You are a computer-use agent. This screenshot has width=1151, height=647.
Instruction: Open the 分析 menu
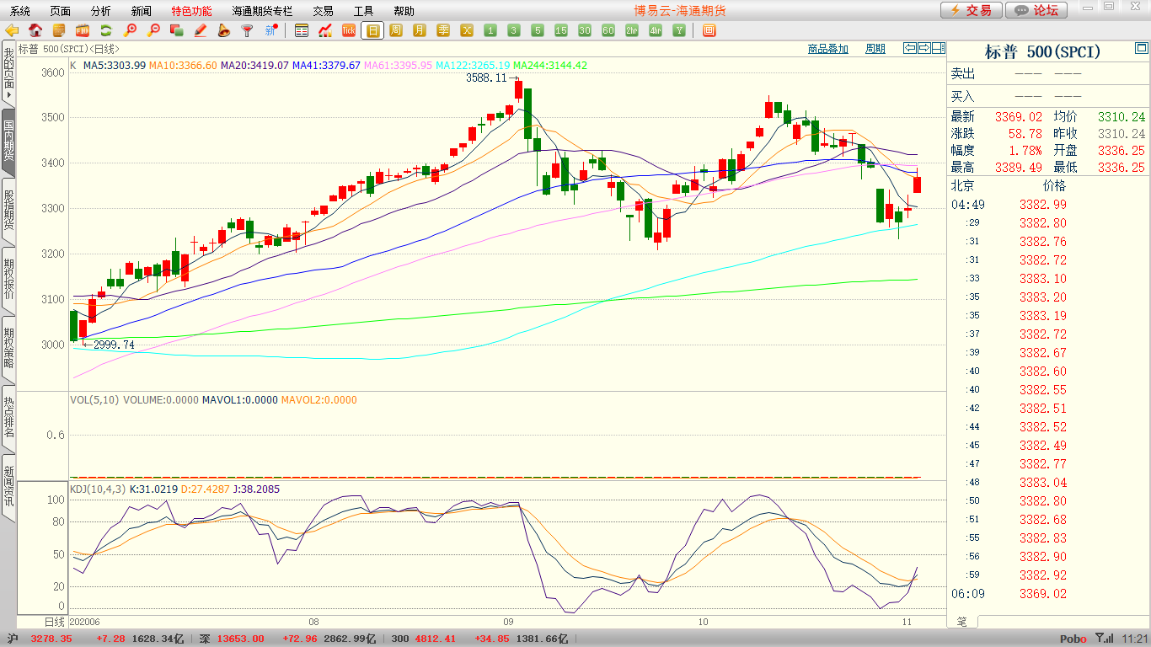tap(101, 11)
